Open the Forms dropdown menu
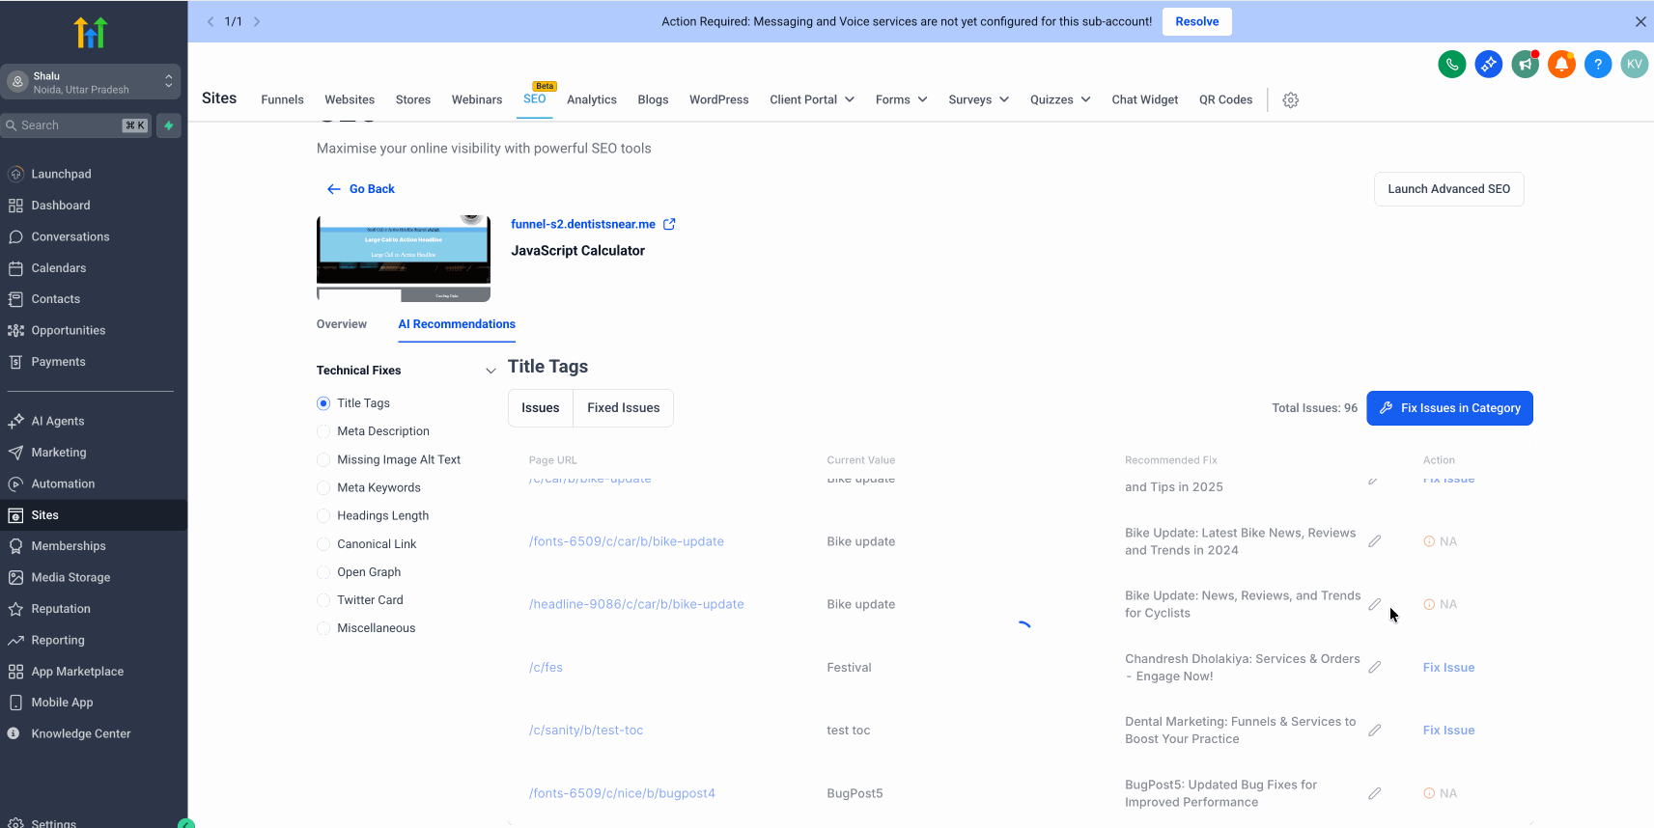Viewport: 1654px width, 828px height. point(902,99)
